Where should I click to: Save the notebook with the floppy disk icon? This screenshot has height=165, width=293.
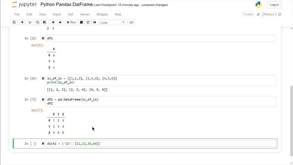tap(14, 22)
